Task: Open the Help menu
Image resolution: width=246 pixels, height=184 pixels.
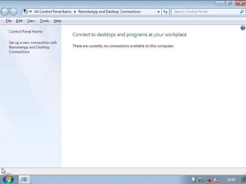Action: [58, 21]
